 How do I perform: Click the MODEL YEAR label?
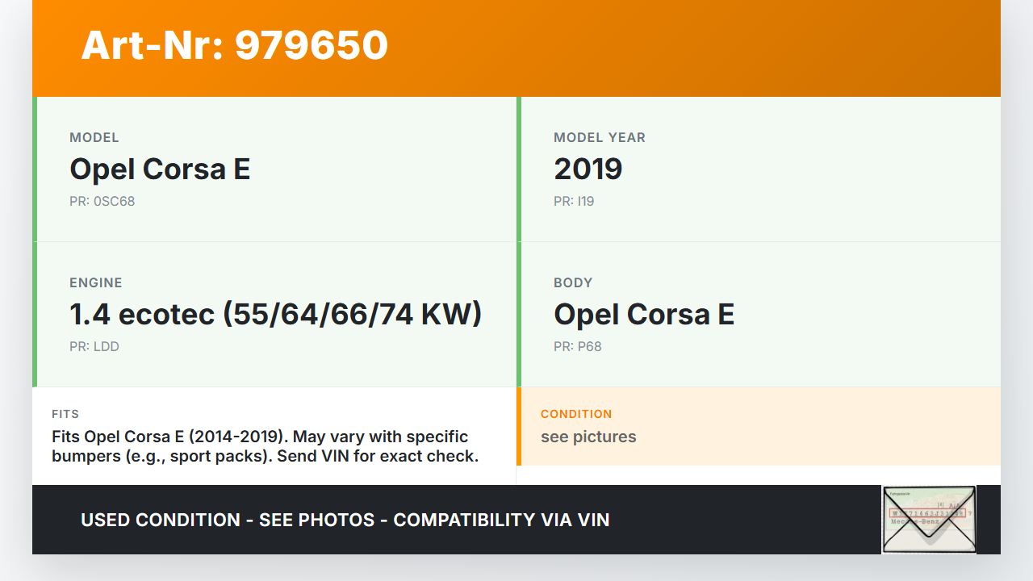pos(599,137)
